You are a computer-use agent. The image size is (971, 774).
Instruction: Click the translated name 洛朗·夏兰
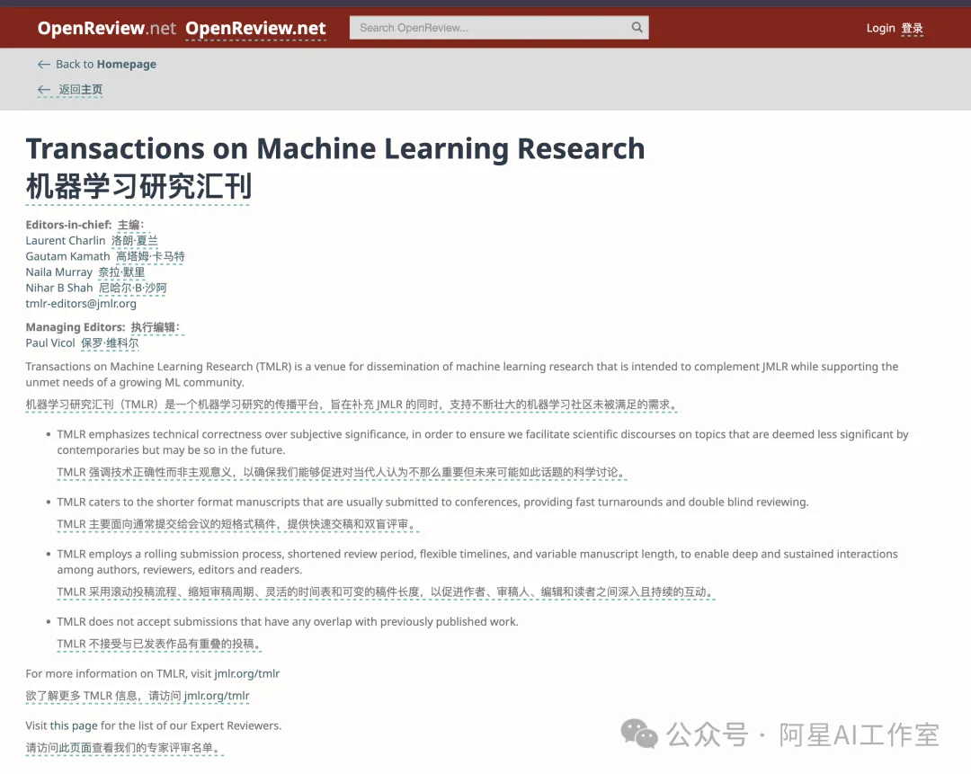pos(134,240)
